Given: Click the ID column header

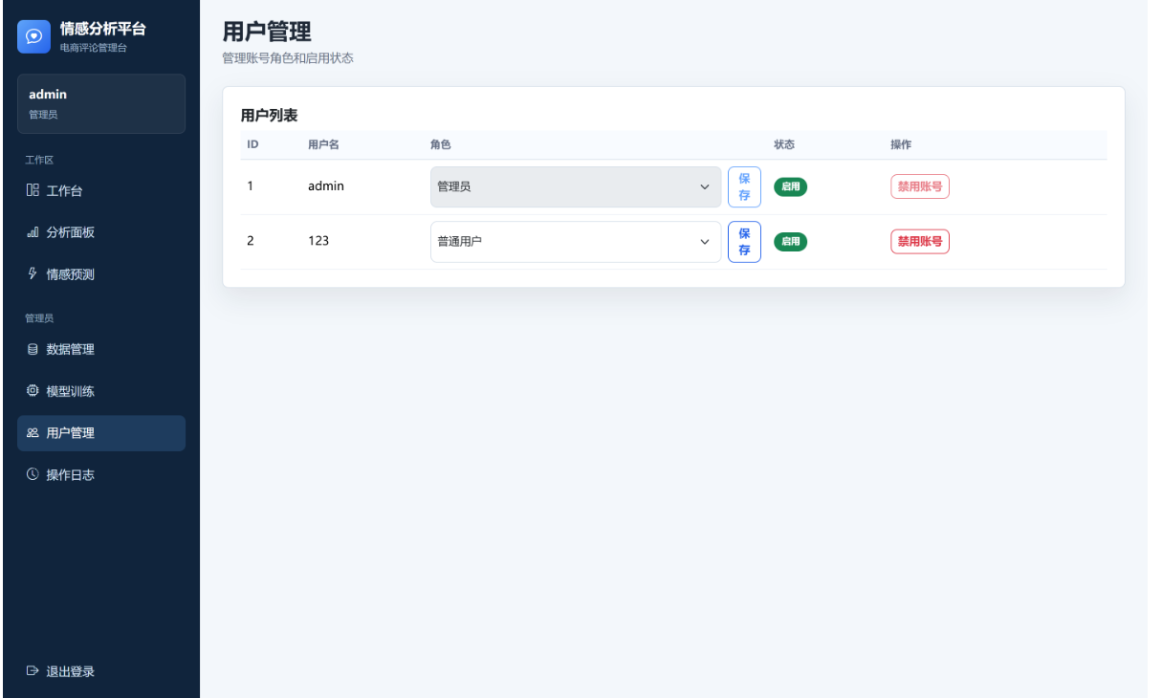Looking at the screenshot, I should pos(252,144).
